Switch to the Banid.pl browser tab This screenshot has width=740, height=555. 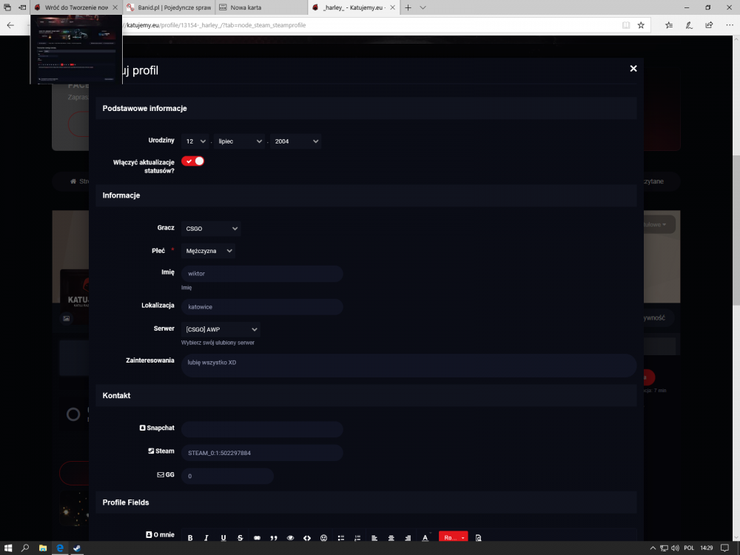point(169,7)
